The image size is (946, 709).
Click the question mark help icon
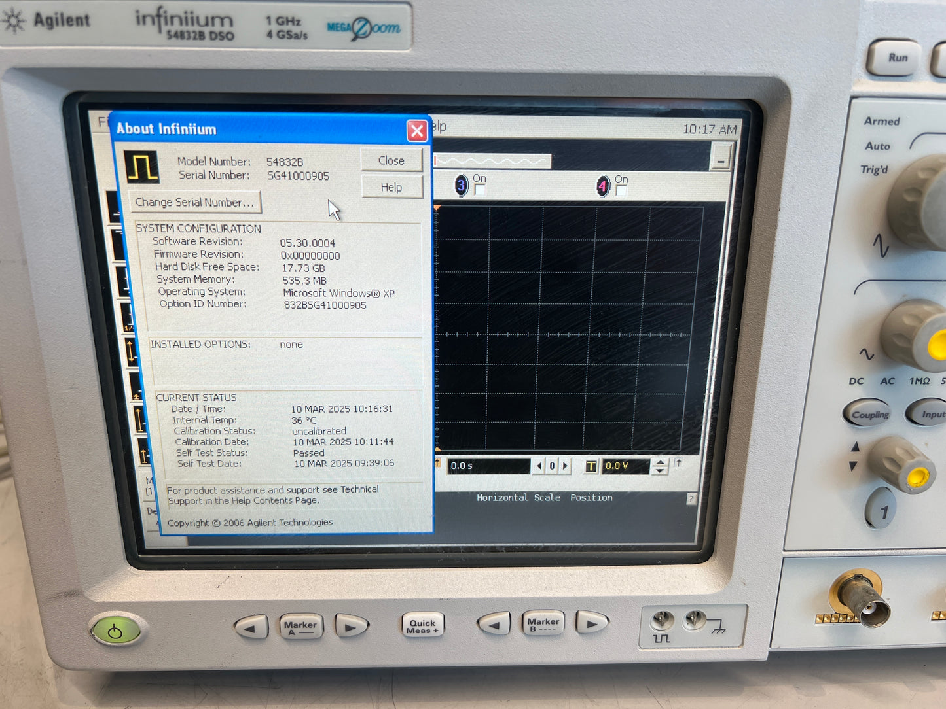pyautogui.click(x=691, y=499)
